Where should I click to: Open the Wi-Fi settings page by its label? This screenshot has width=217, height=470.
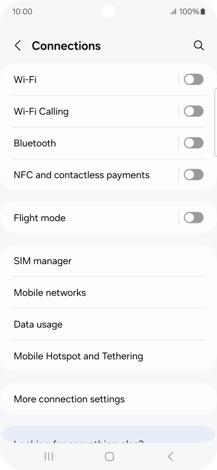click(24, 79)
